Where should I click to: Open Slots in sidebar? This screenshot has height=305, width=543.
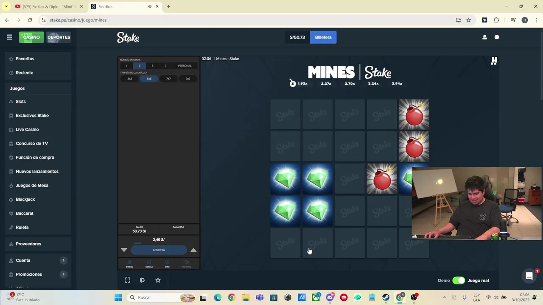pos(21,102)
